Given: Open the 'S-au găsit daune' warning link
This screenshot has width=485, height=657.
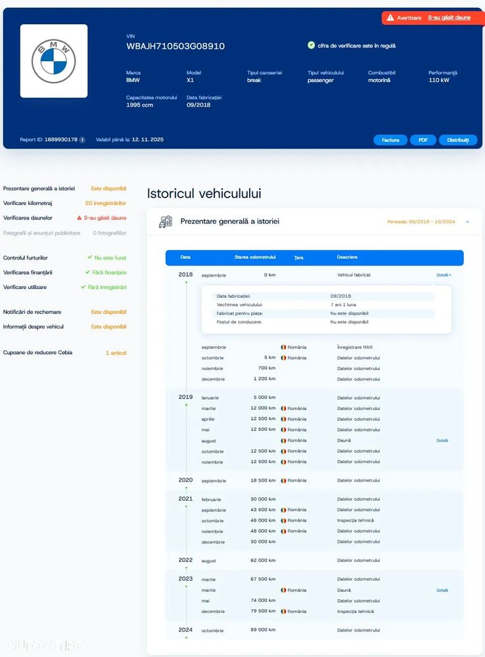Looking at the screenshot, I should pyautogui.click(x=449, y=18).
